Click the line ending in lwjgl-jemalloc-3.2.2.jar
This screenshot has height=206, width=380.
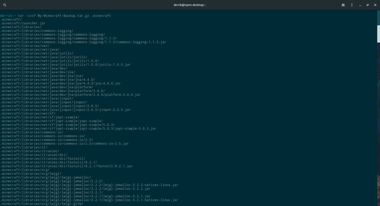(x=75, y=189)
